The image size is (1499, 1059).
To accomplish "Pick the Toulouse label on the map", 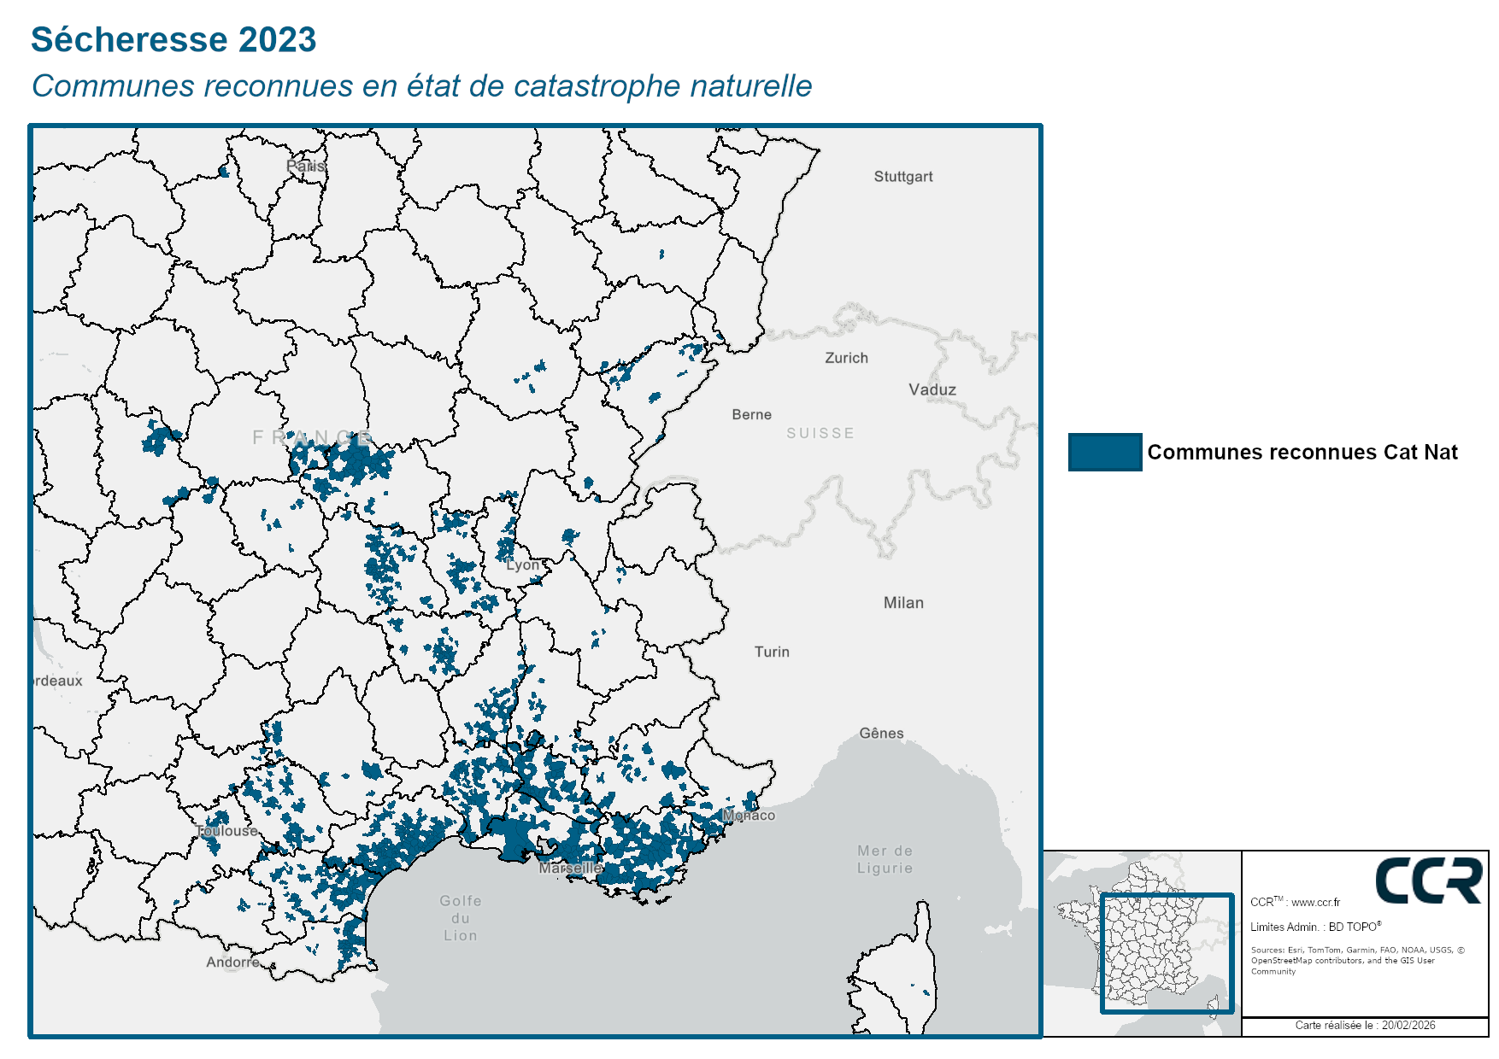I will pyautogui.click(x=226, y=830).
